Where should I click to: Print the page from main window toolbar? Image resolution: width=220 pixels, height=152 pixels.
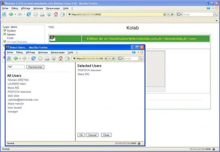click(x=42, y=14)
